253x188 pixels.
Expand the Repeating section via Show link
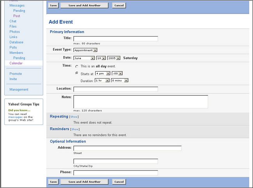click(x=74, y=117)
